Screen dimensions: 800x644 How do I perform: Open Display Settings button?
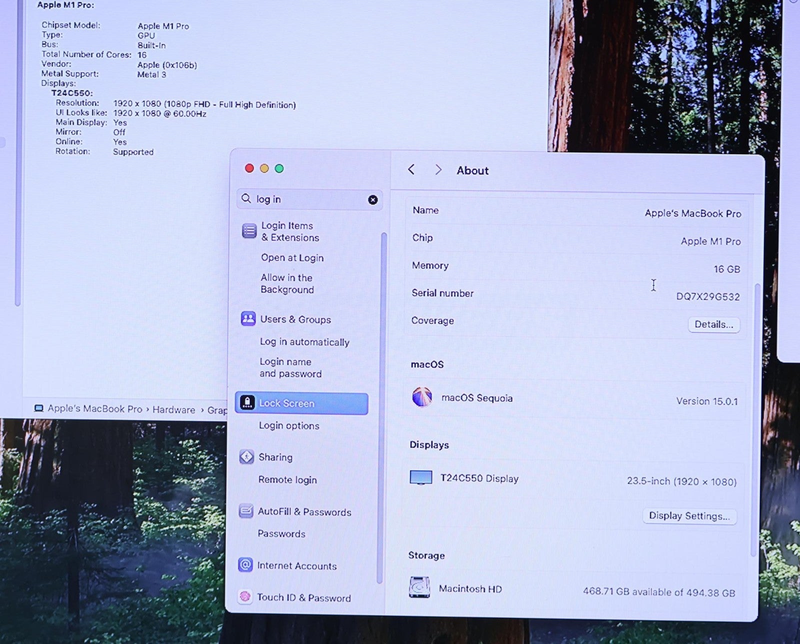pos(689,516)
